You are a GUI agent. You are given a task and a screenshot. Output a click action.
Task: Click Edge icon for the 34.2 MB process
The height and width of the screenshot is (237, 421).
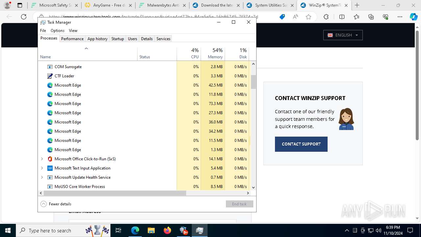[x=50, y=131]
